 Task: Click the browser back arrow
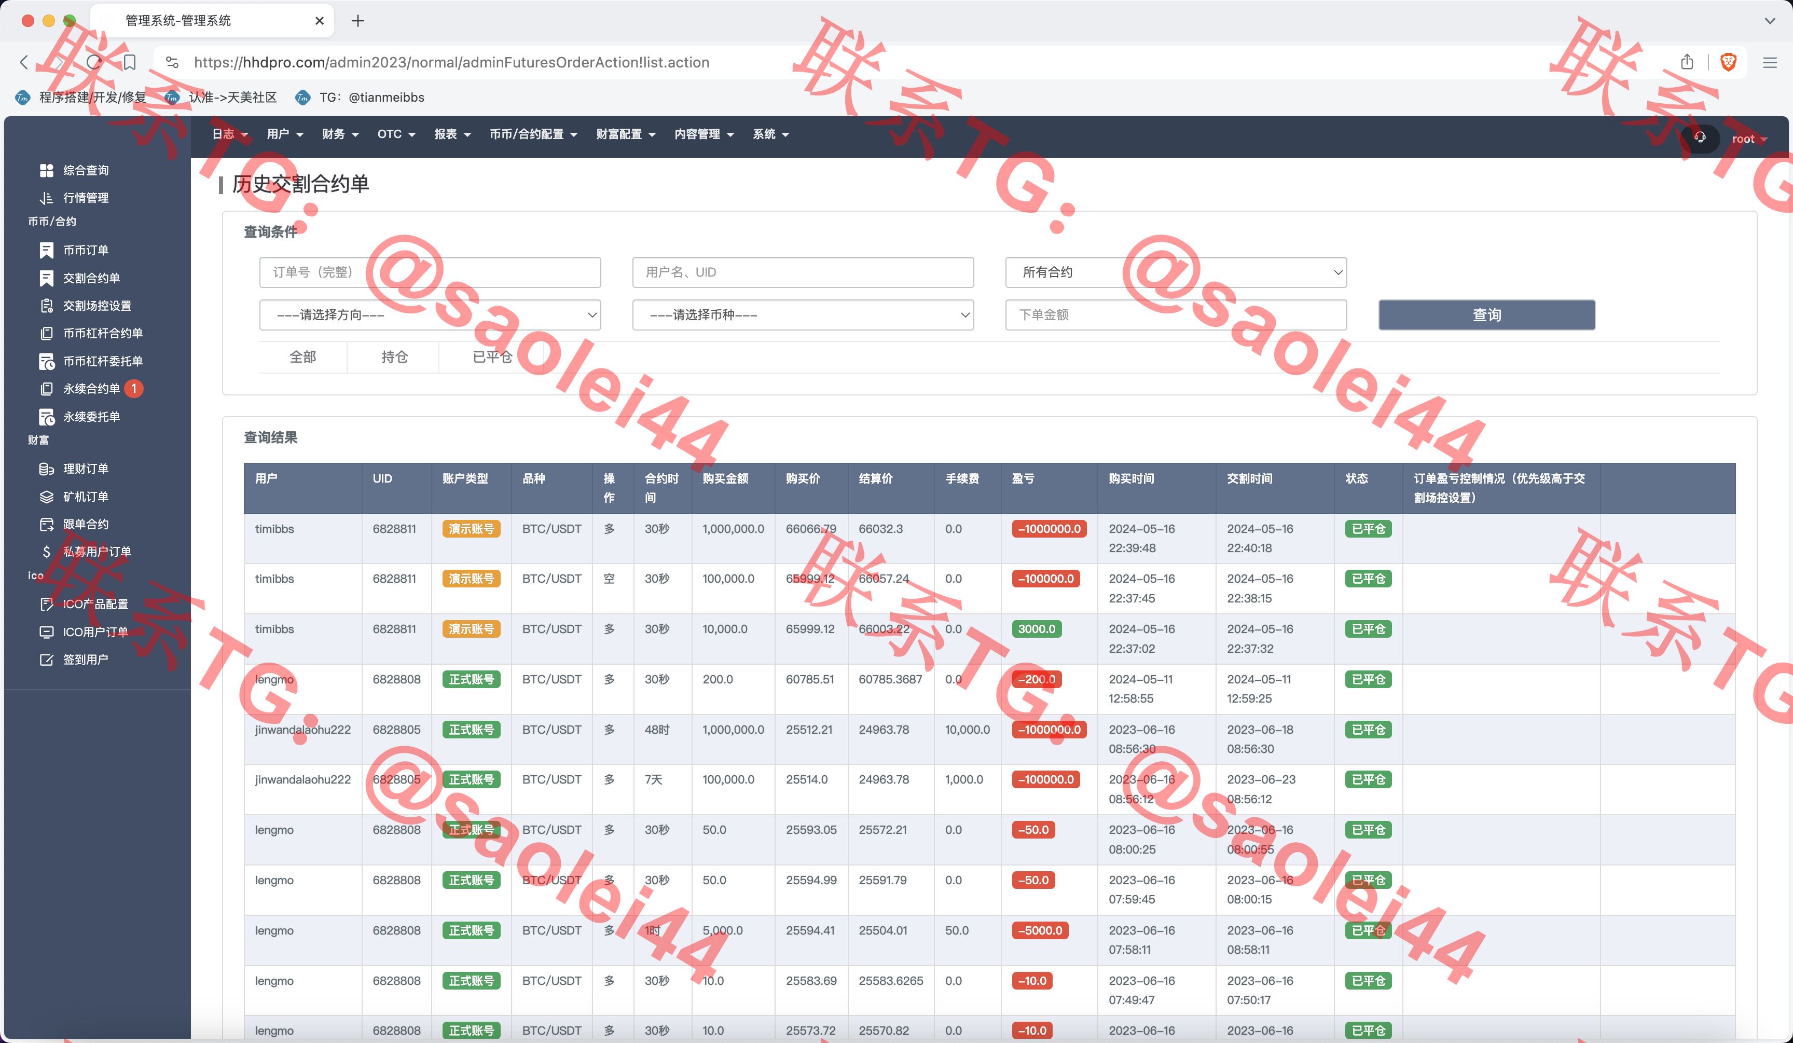[24, 63]
